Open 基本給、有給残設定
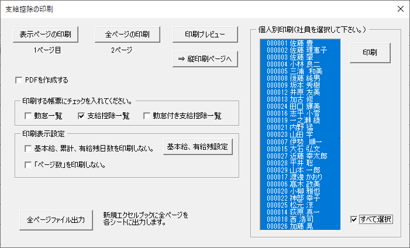The width and height of the screenshot is (410, 248). (x=198, y=147)
